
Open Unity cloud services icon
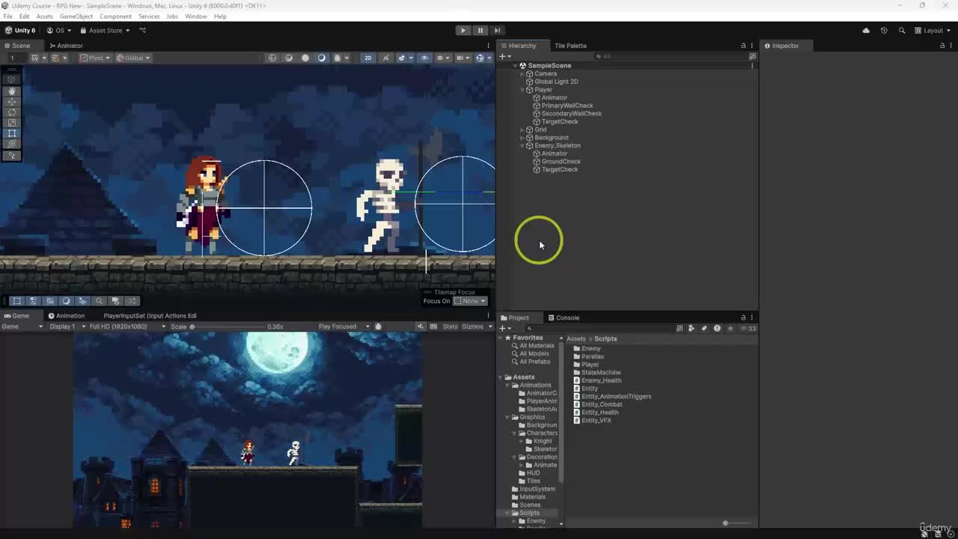tap(866, 31)
